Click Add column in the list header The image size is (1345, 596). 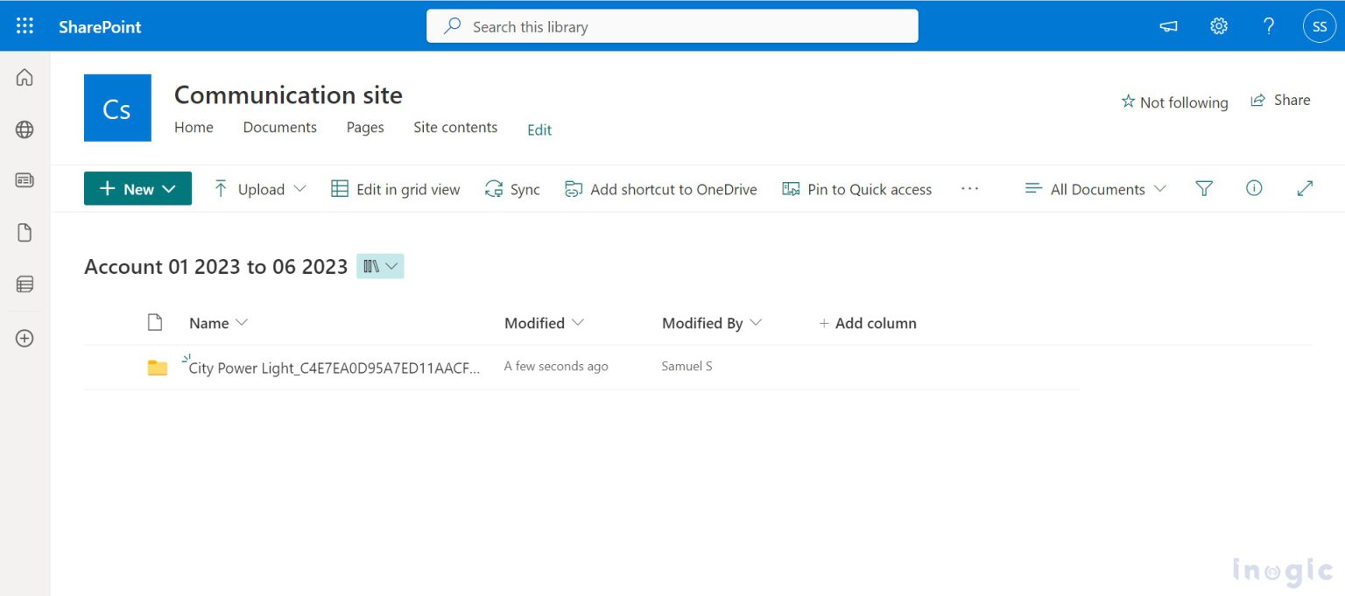[867, 323]
